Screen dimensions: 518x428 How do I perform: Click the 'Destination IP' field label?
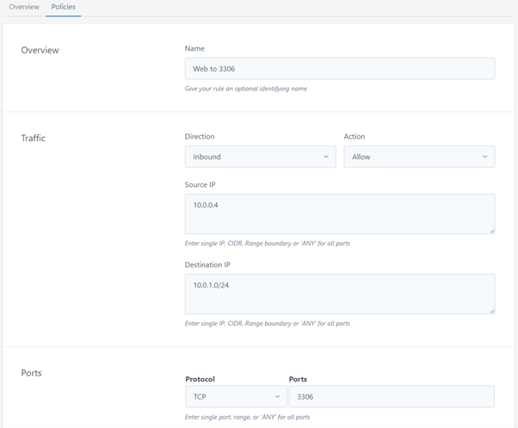[207, 265]
